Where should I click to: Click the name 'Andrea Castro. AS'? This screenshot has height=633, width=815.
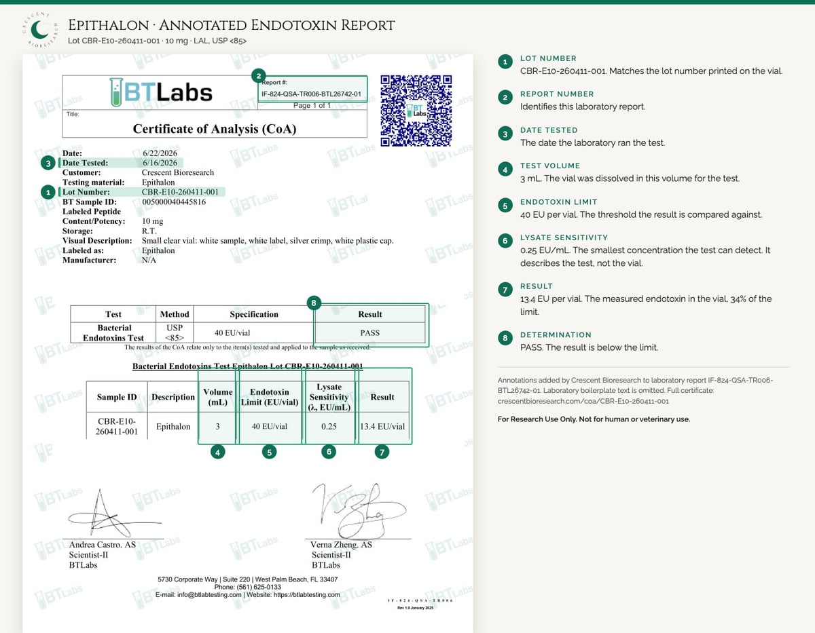pos(103,545)
